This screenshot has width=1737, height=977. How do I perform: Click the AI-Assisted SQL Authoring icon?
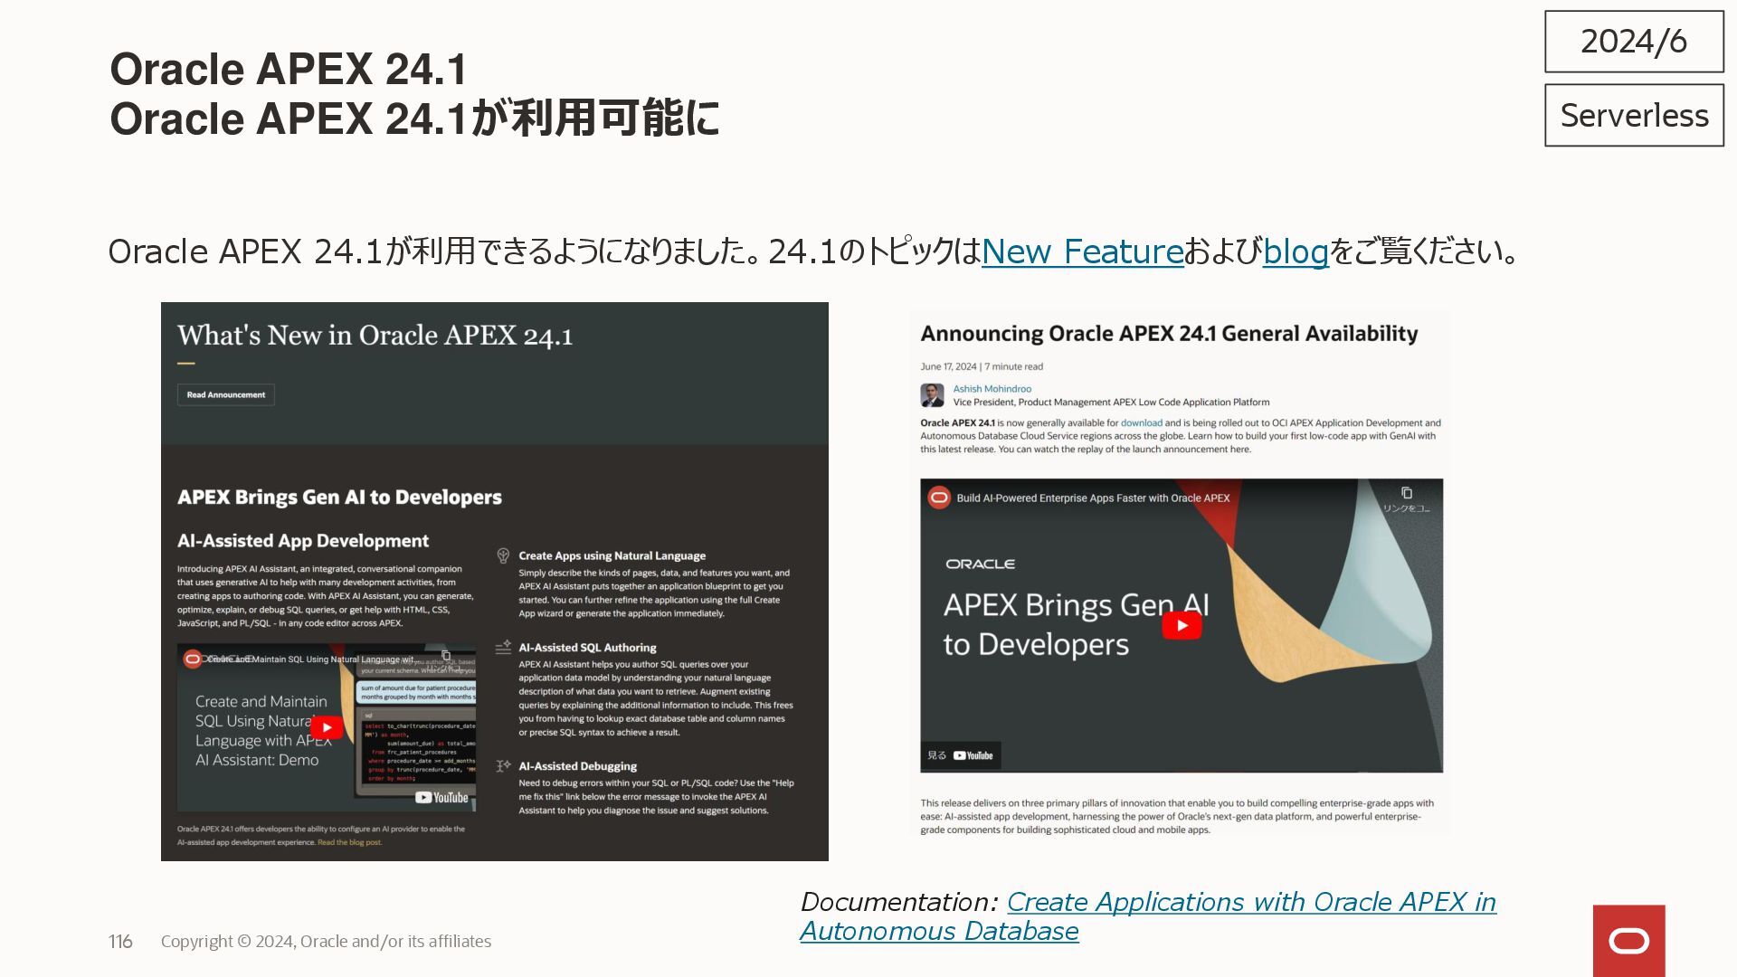pos(503,648)
